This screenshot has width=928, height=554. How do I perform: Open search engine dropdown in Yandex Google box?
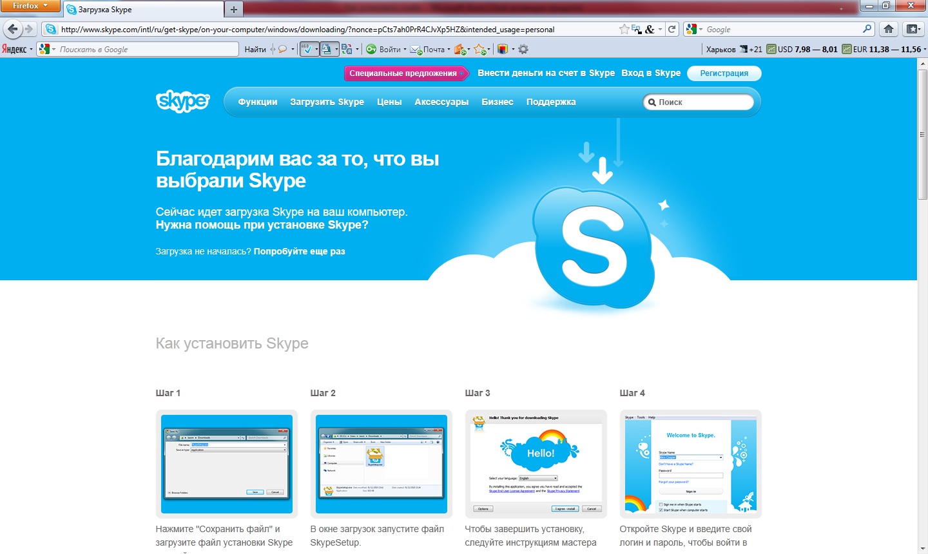pos(54,50)
